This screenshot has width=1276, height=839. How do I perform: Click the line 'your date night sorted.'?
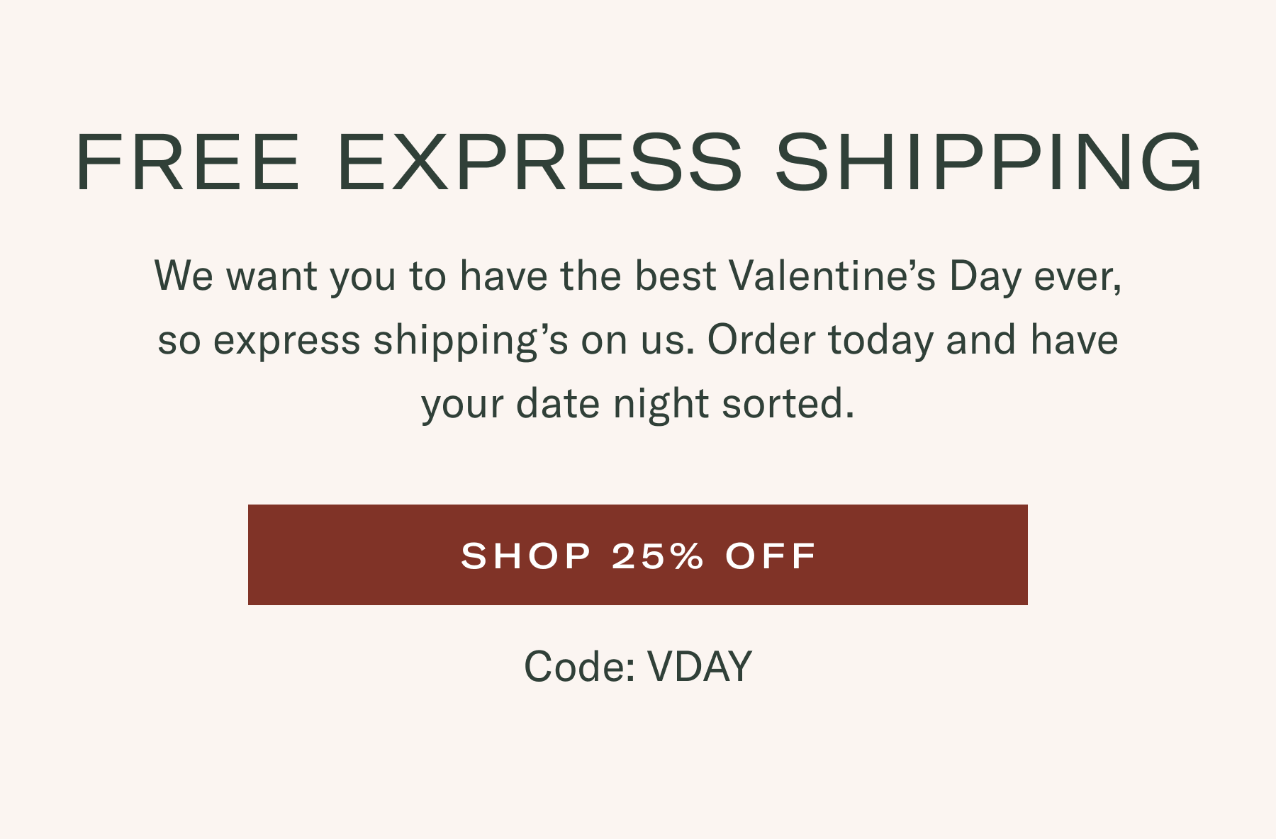[638, 404]
